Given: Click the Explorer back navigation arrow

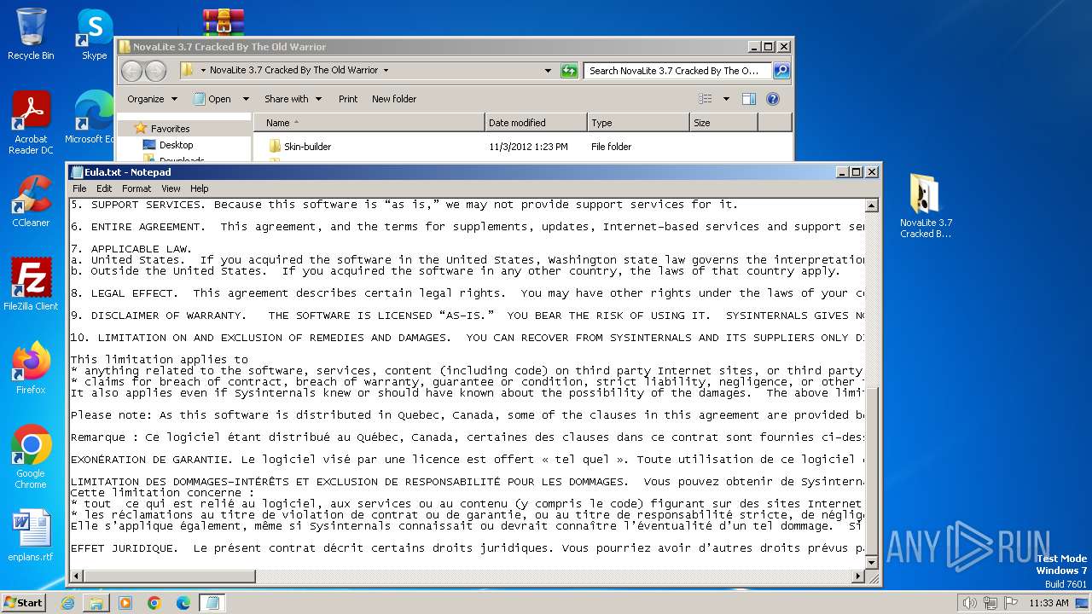Looking at the screenshot, I should point(131,71).
